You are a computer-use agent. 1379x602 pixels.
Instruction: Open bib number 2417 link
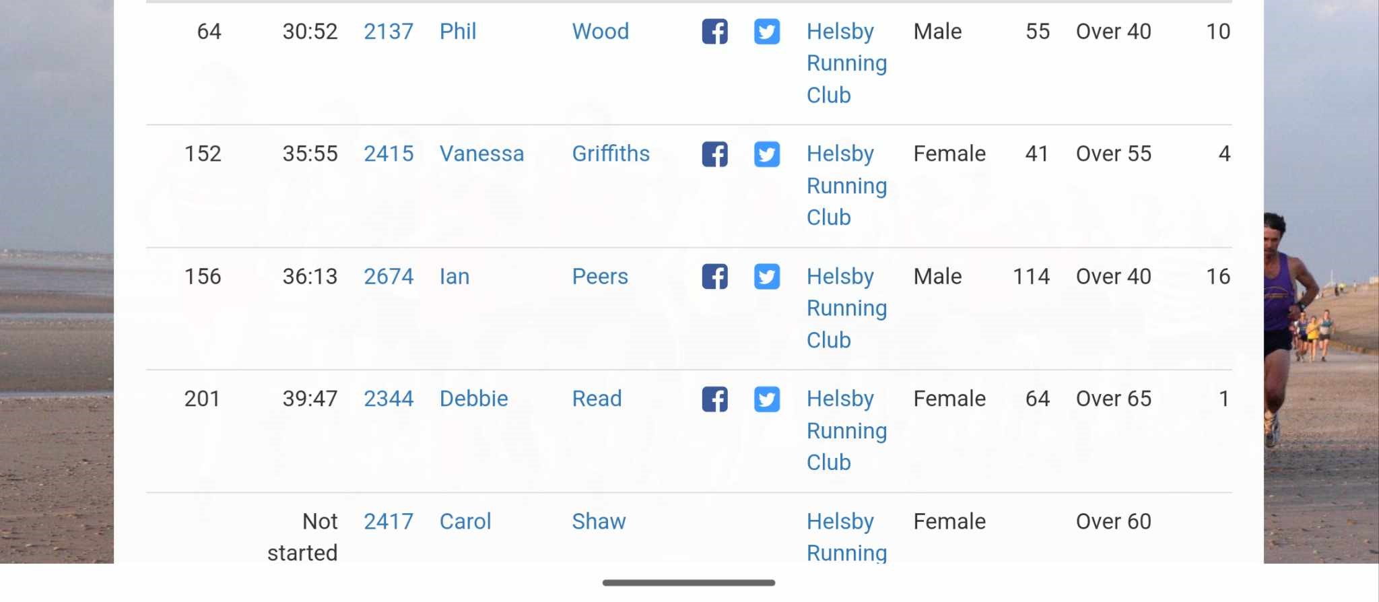pyautogui.click(x=389, y=521)
